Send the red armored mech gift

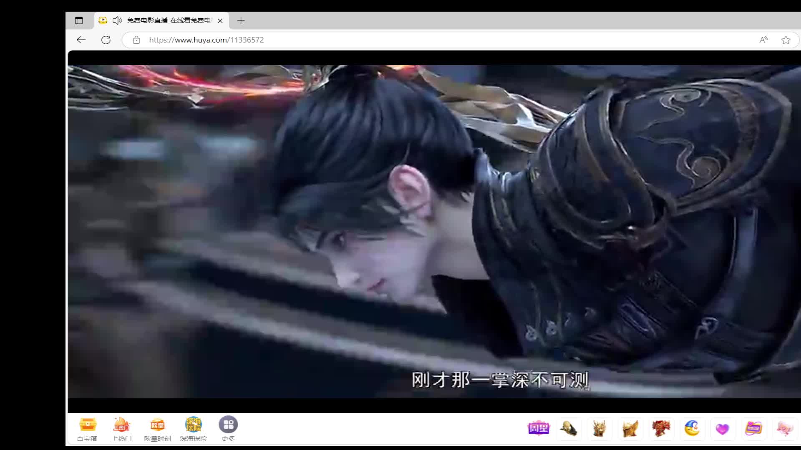click(x=661, y=428)
